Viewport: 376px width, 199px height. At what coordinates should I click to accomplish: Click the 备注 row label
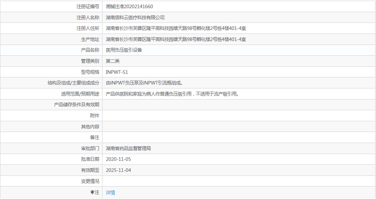pos(95,137)
